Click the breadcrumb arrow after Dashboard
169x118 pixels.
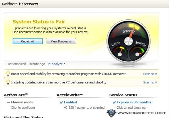click(20, 4)
